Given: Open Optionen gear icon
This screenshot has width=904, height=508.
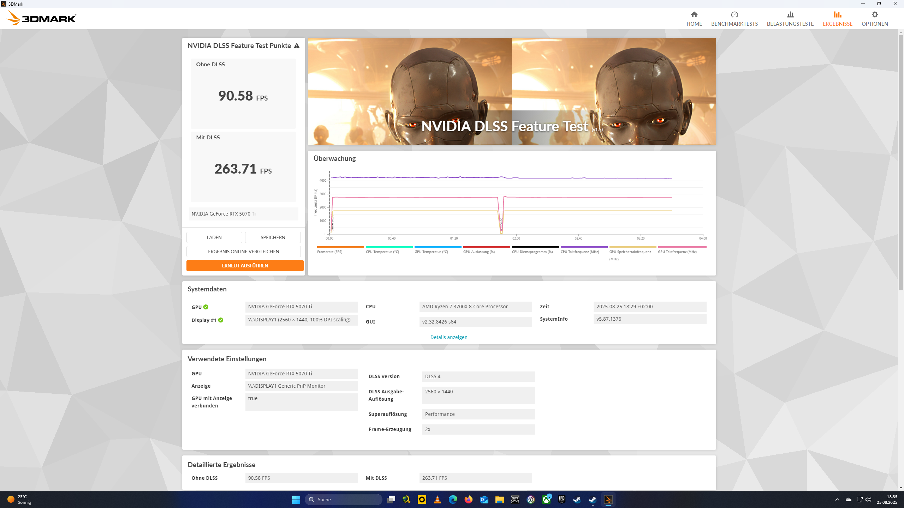Looking at the screenshot, I should click(x=874, y=14).
